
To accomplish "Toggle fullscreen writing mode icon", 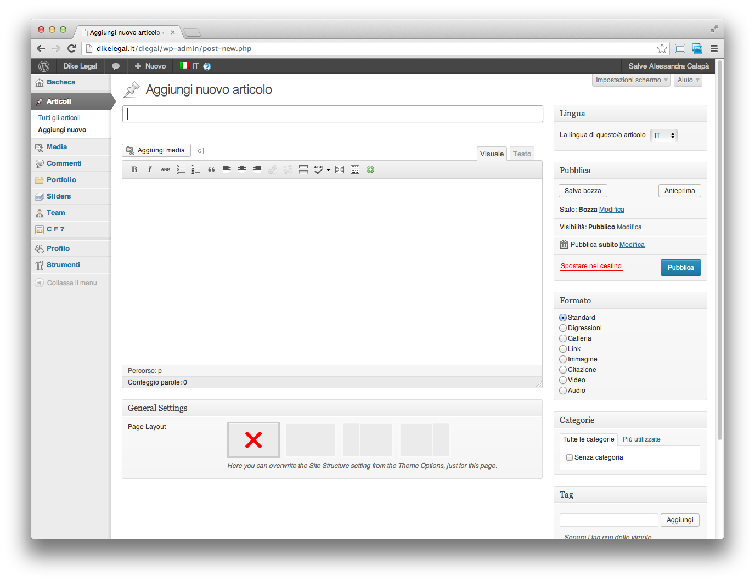I will click(x=340, y=169).
